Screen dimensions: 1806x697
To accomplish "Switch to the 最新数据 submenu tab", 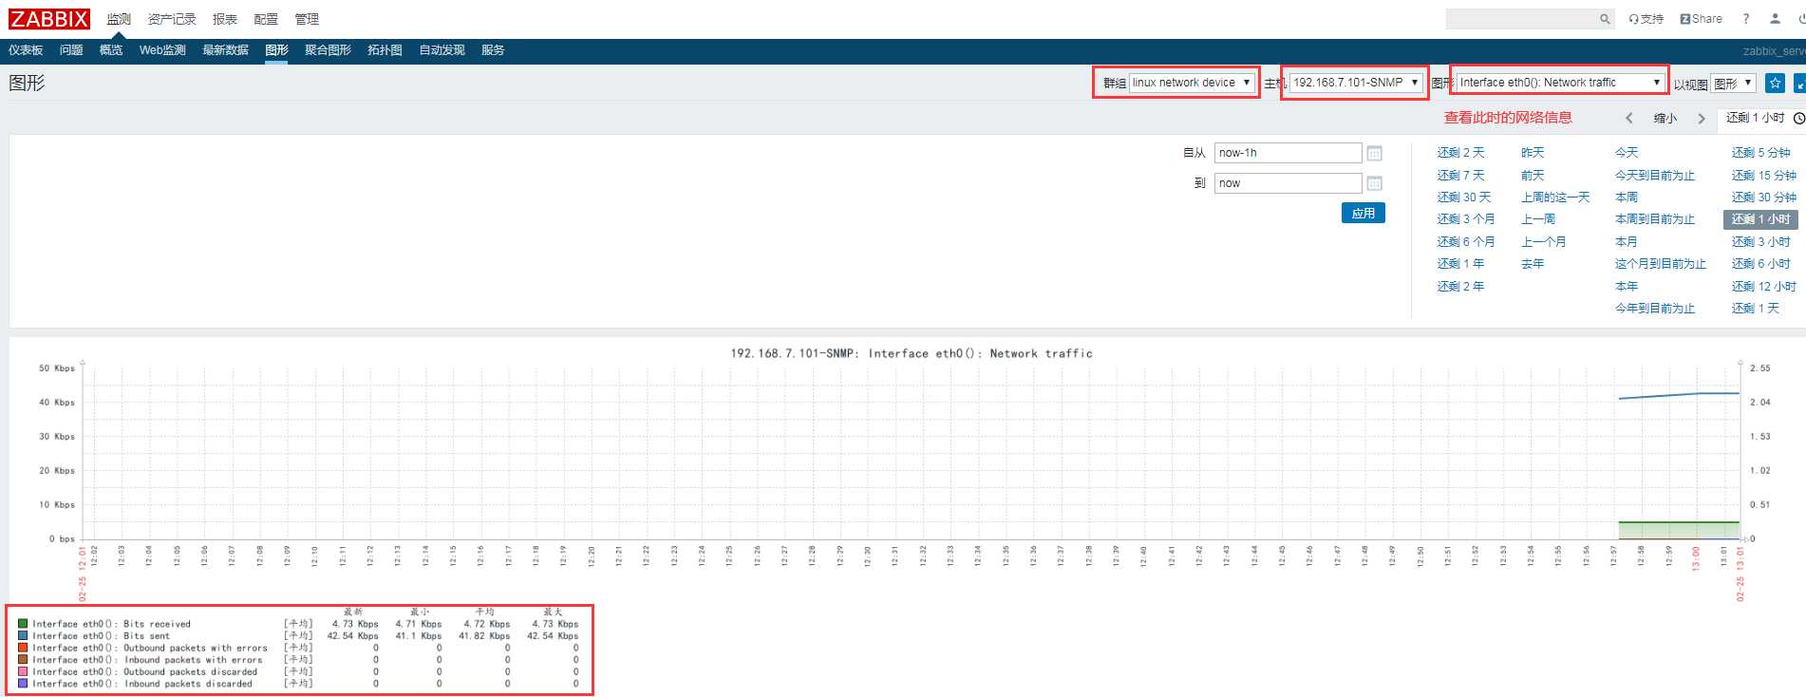I will pyautogui.click(x=225, y=50).
